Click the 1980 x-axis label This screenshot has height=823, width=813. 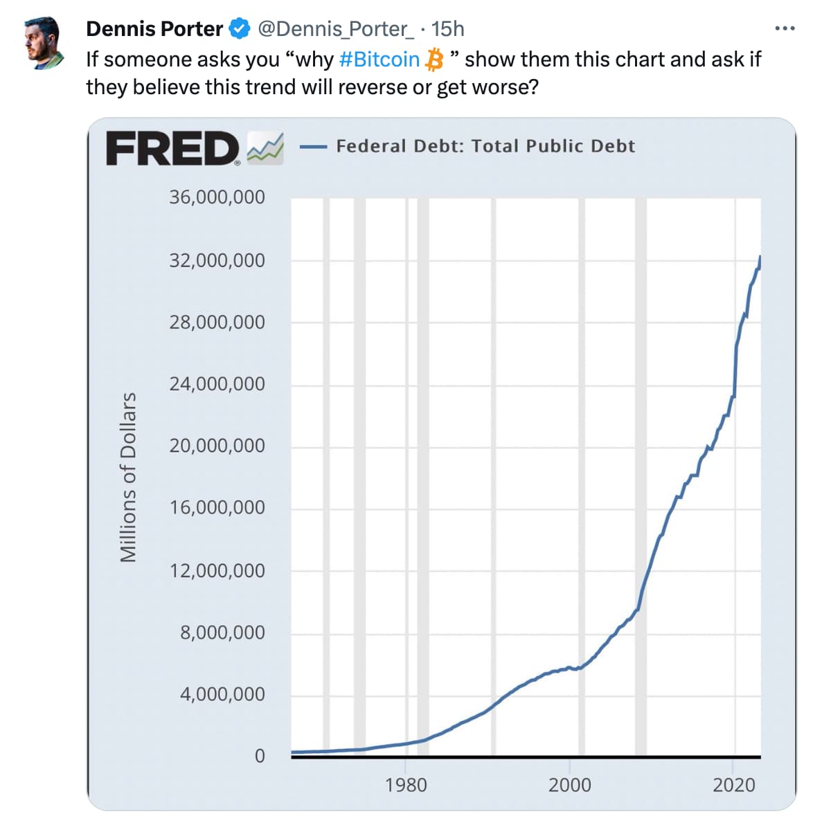[x=406, y=785]
